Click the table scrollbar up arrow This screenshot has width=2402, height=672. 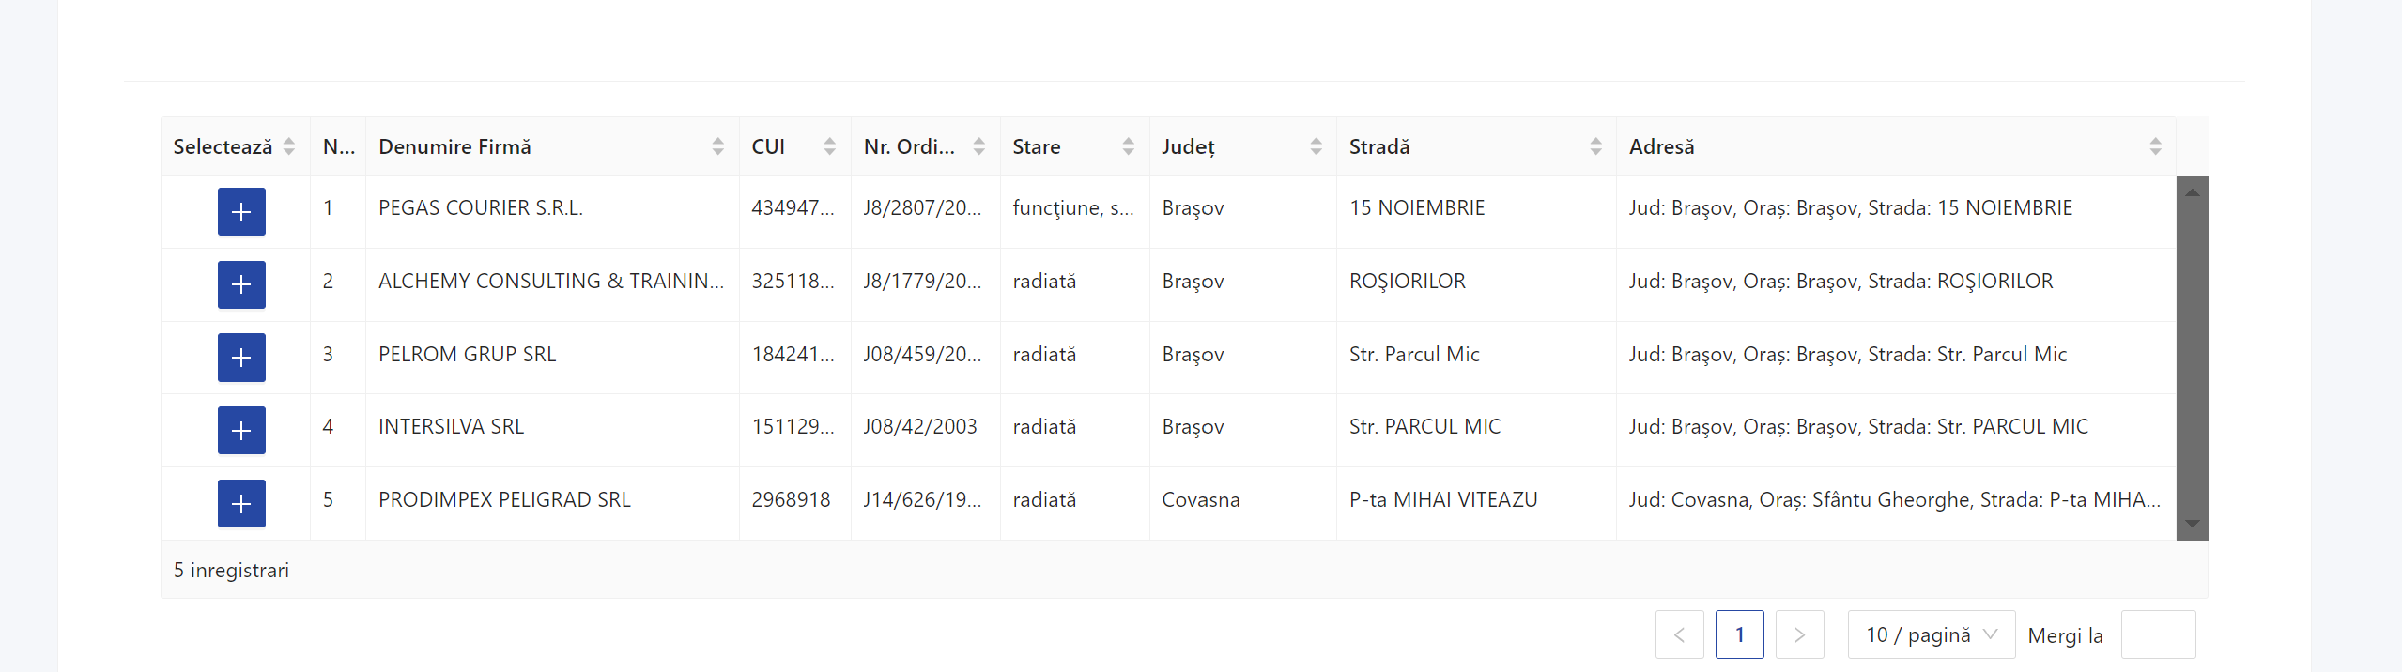2192,192
